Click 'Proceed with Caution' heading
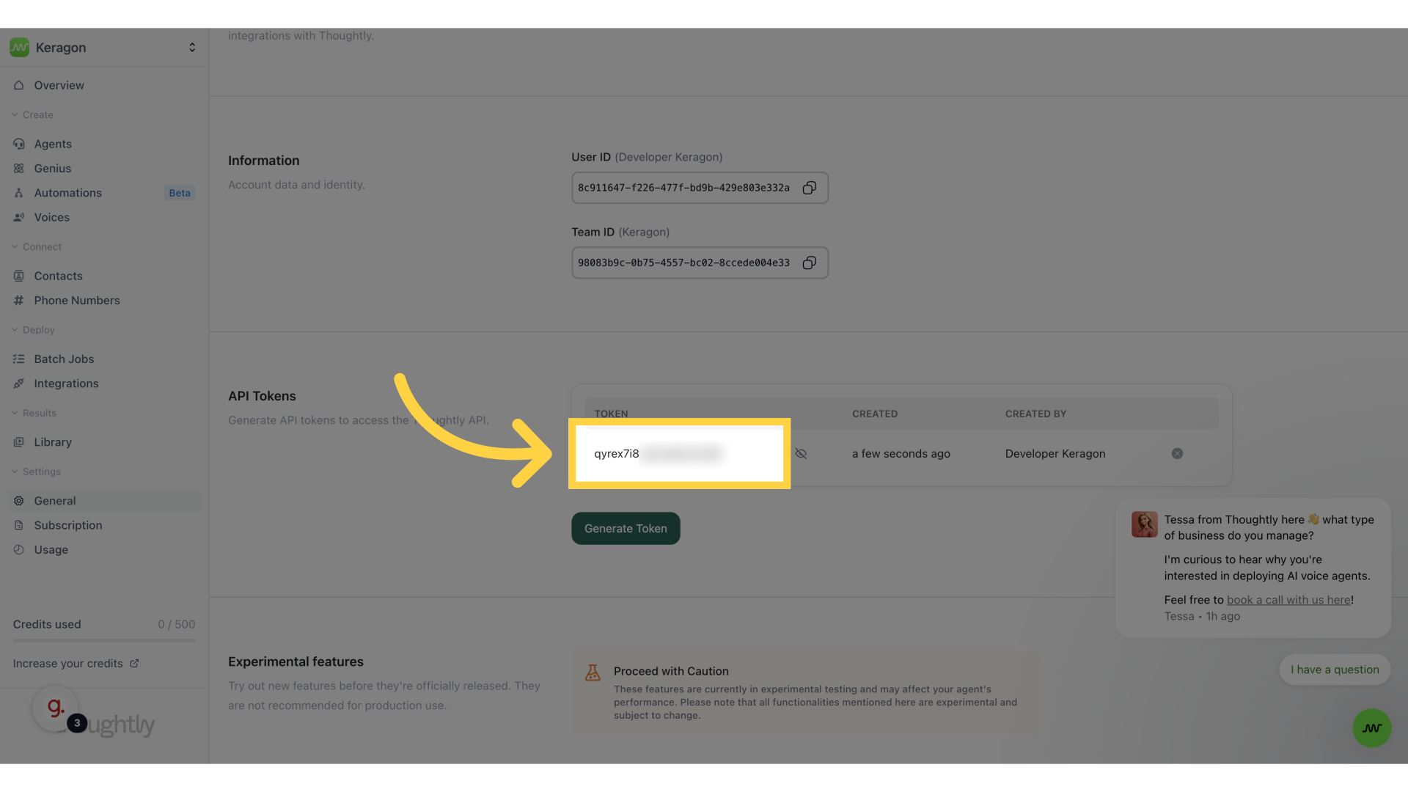Viewport: 1408px width, 792px height. pos(671,671)
